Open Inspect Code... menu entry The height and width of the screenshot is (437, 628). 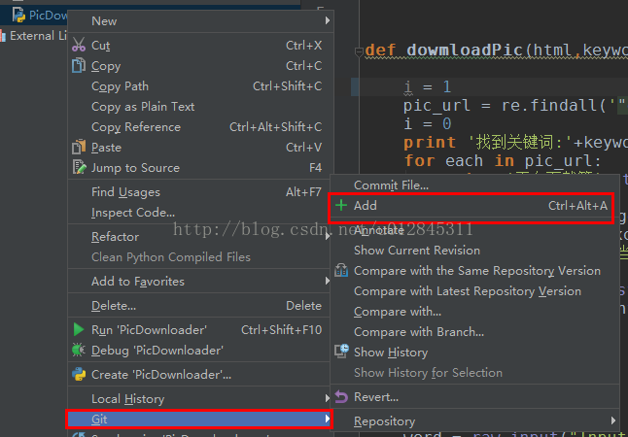(x=199, y=213)
